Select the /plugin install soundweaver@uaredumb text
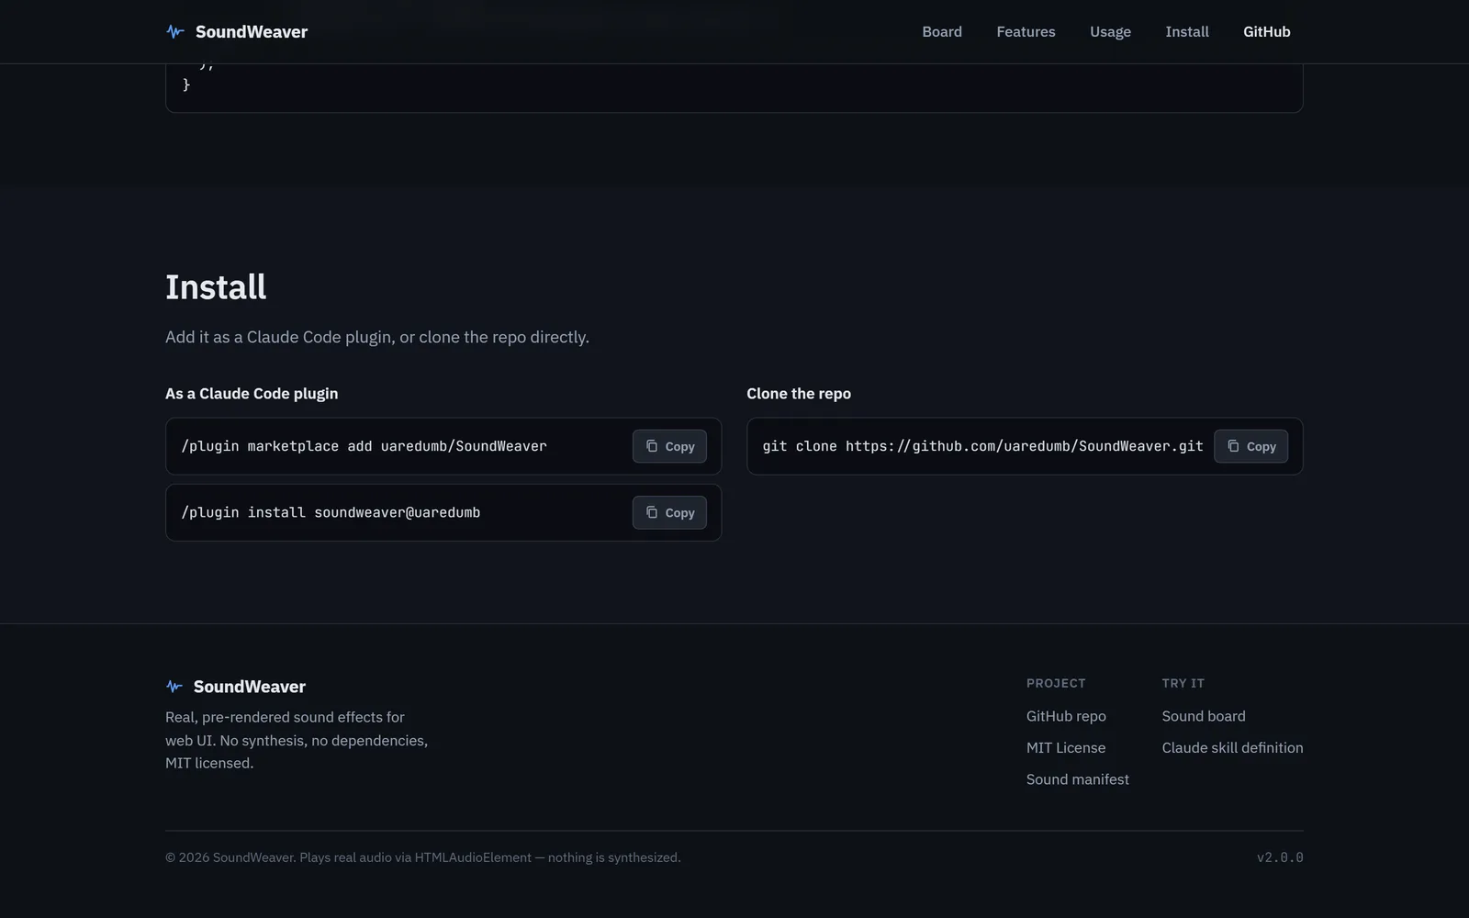1469x918 pixels. tap(331, 512)
